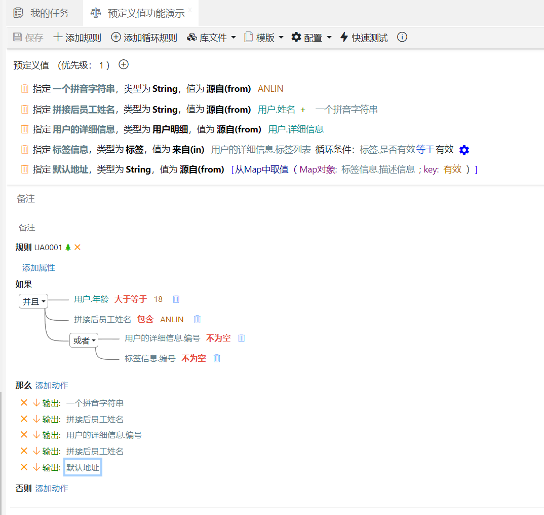Click 添加规则 in the toolbar
This screenshot has width=544, height=515.
tap(77, 38)
